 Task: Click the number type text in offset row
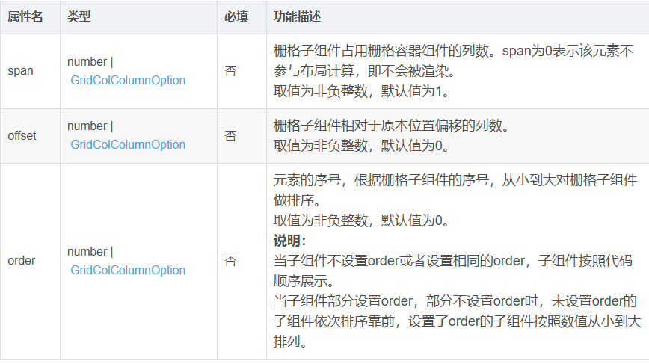[x=87, y=126]
